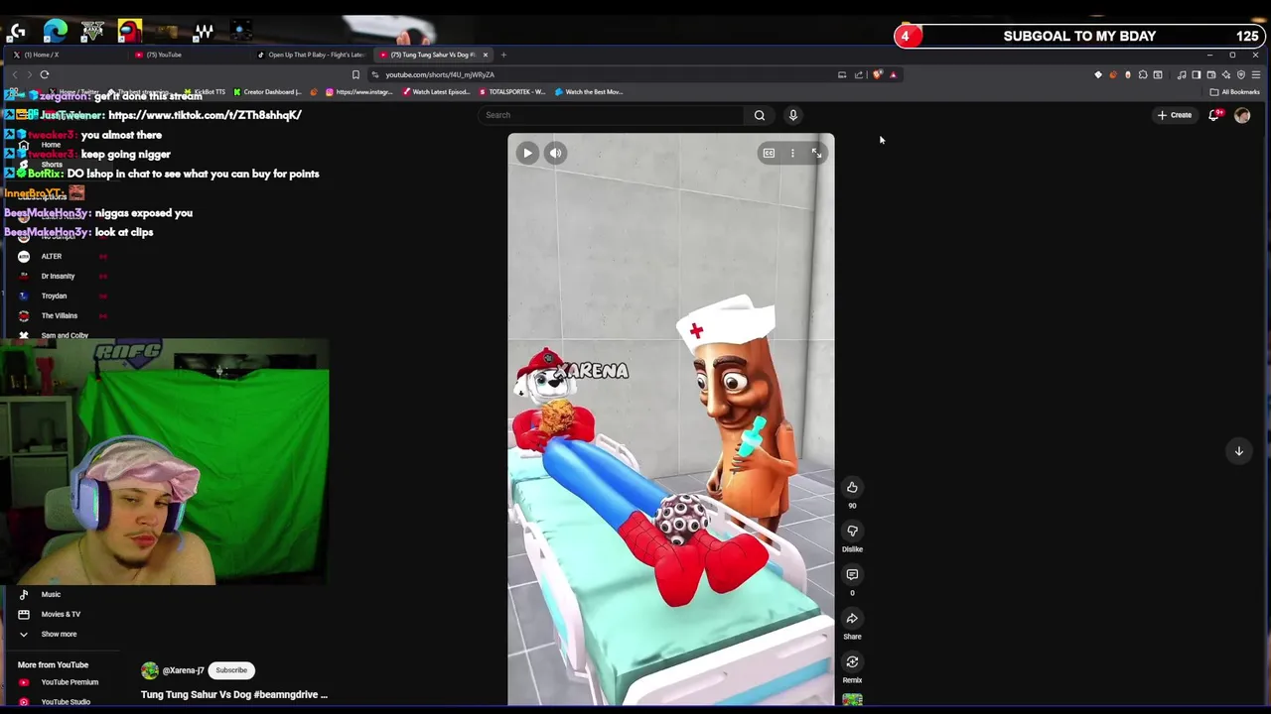The height and width of the screenshot is (714, 1271).
Task: Dislike the Shorts video
Action: click(852, 531)
